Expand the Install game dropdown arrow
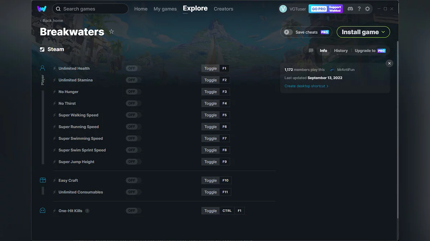The image size is (430, 241). (383, 32)
